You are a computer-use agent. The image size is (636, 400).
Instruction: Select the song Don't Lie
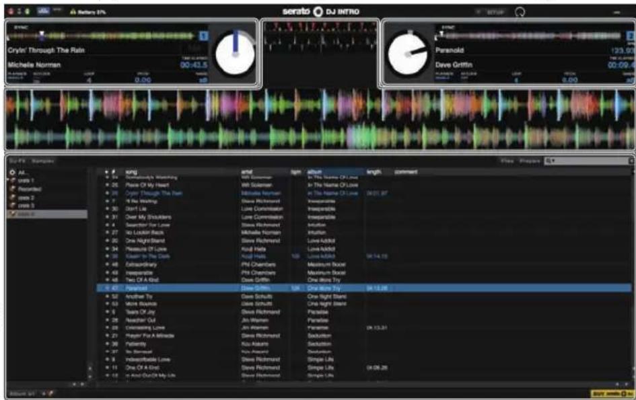tap(136, 209)
